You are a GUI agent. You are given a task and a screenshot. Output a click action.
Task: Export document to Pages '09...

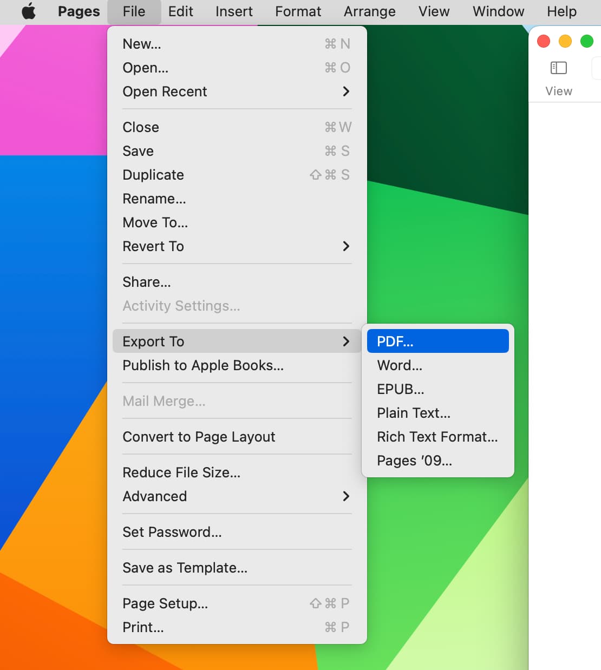(x=437, y=461)
